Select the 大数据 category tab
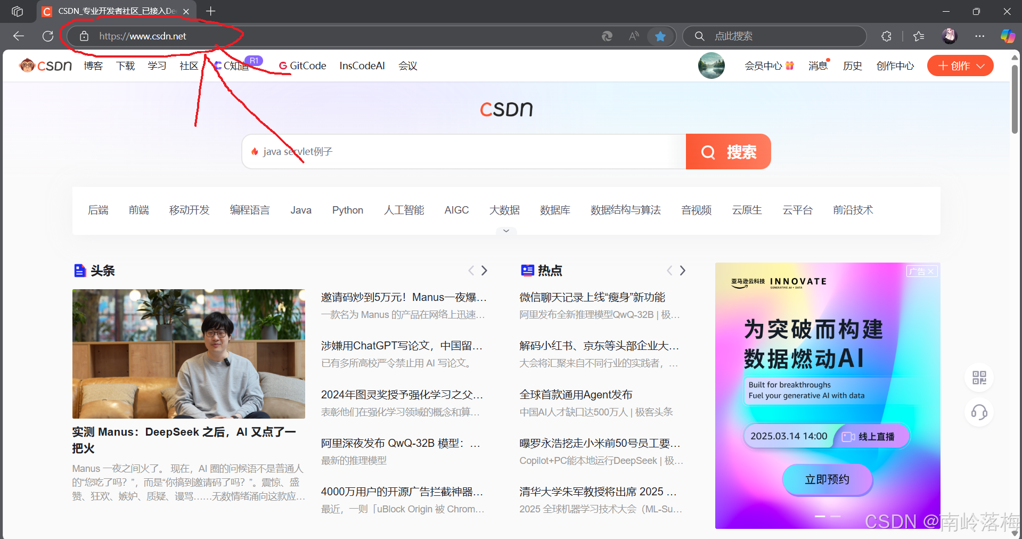1022x539 pixels. [x=505, y=210]
